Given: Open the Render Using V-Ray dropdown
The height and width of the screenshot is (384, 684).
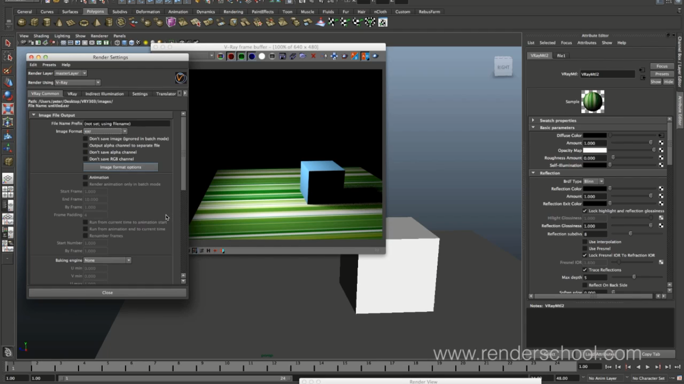Looking at the screenshot, I should tap(78, 82).
